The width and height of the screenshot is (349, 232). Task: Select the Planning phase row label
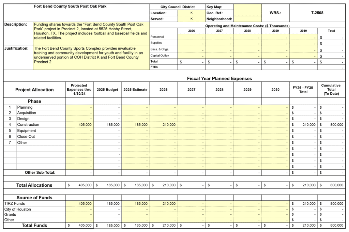click(25, 107)
